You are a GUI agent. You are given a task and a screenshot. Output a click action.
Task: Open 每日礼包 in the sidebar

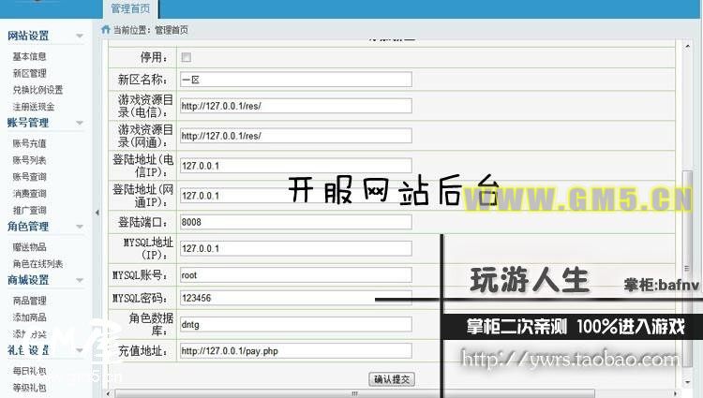tap(29, 371)
